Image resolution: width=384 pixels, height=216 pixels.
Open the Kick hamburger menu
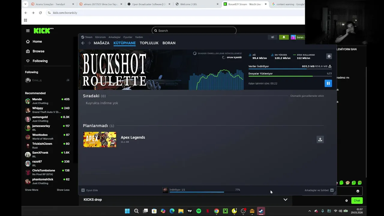click(x=28, y=31)
